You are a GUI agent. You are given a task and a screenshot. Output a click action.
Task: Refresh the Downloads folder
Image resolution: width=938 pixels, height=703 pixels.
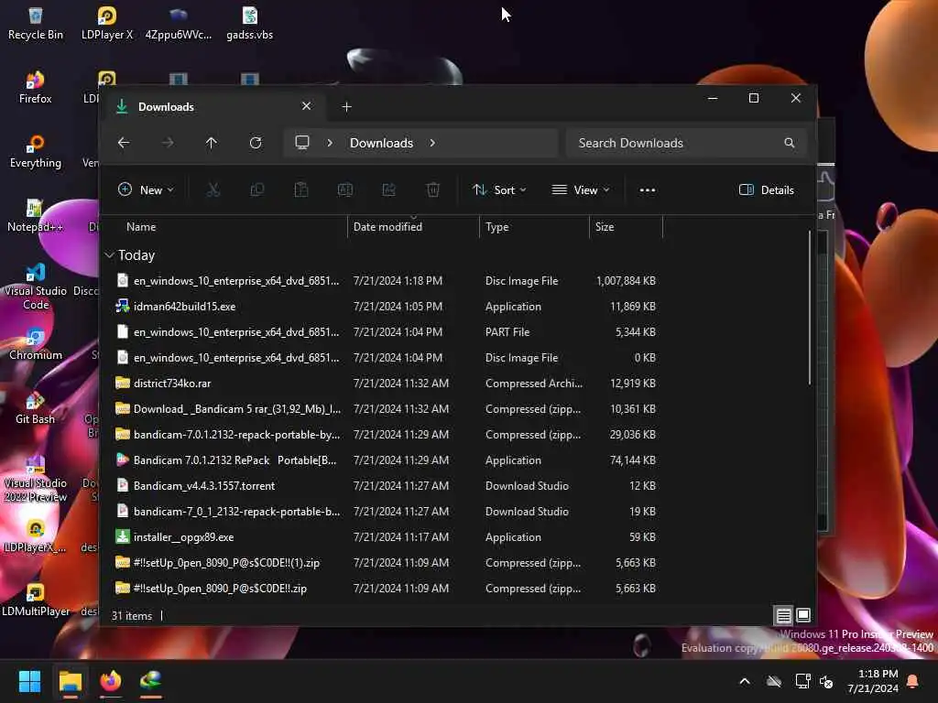256,143
